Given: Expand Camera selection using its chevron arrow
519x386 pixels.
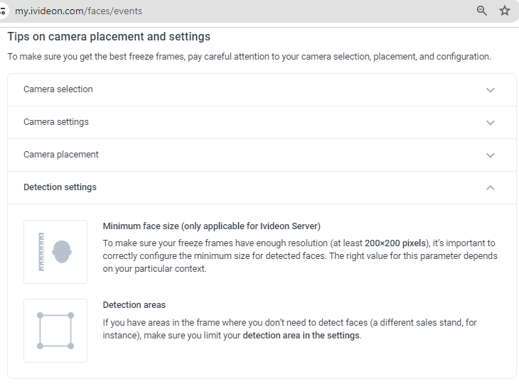Looking at the screenshot, I should pyautogui.click(x=490, y=90).
